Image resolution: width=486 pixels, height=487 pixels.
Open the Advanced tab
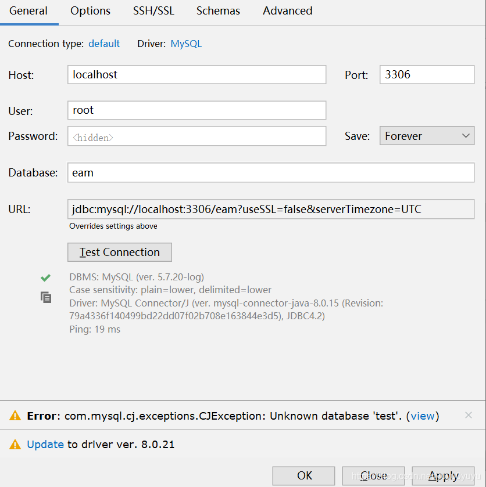288,11
